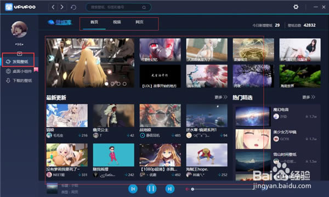
Task: Open the 没有萝莉我要死了 wallpaper thumbnail
Action: (x=67, y=155)
